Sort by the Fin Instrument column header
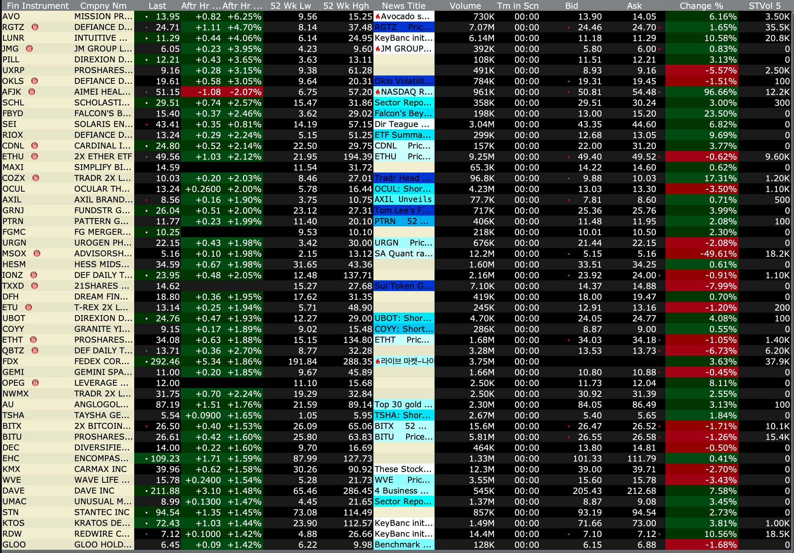Viewport: 794px width, 553px height. [38, 6]
